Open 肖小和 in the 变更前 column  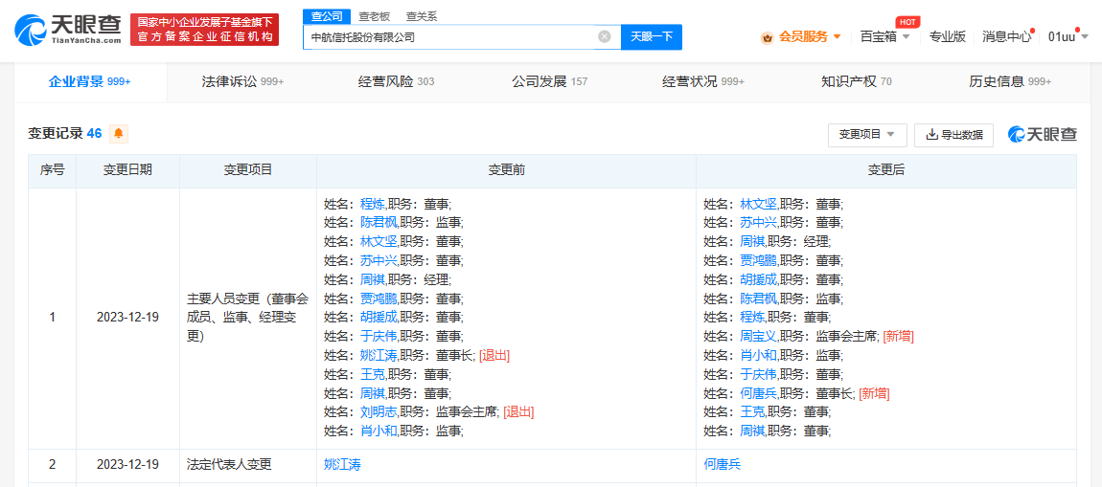click(x=379, y=431)
